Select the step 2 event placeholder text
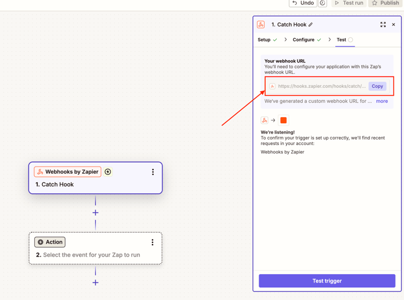This screenshot has height=300, width=404. pos(92,255)
